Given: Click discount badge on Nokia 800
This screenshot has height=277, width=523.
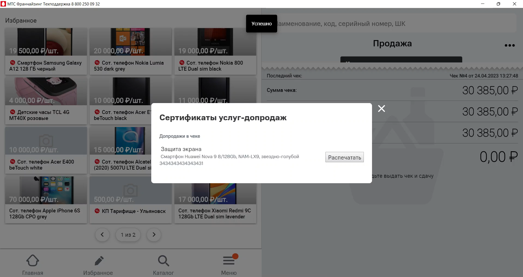Looking at the screenshot, I should point(182,63).
